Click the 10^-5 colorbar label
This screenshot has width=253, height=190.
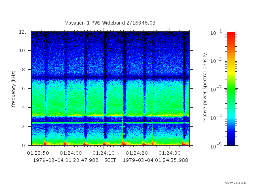(x=217, y=146)
